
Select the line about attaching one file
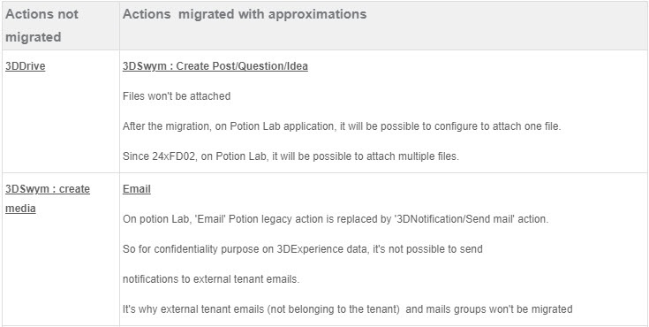click(342, 126)
